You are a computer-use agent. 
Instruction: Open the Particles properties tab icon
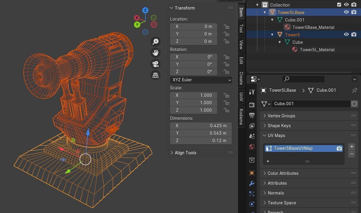tap(252, 194)
